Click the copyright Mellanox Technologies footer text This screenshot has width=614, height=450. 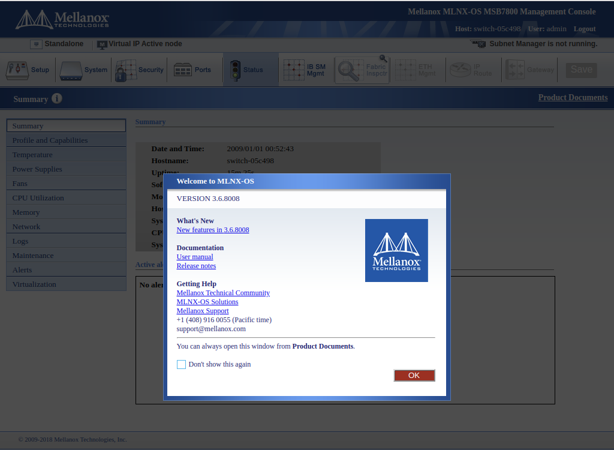[73, 439]
